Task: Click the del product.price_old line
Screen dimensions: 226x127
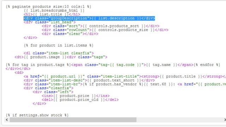Action: coord(80,100)
